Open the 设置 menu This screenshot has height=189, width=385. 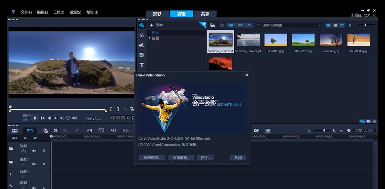pos(75,12)
